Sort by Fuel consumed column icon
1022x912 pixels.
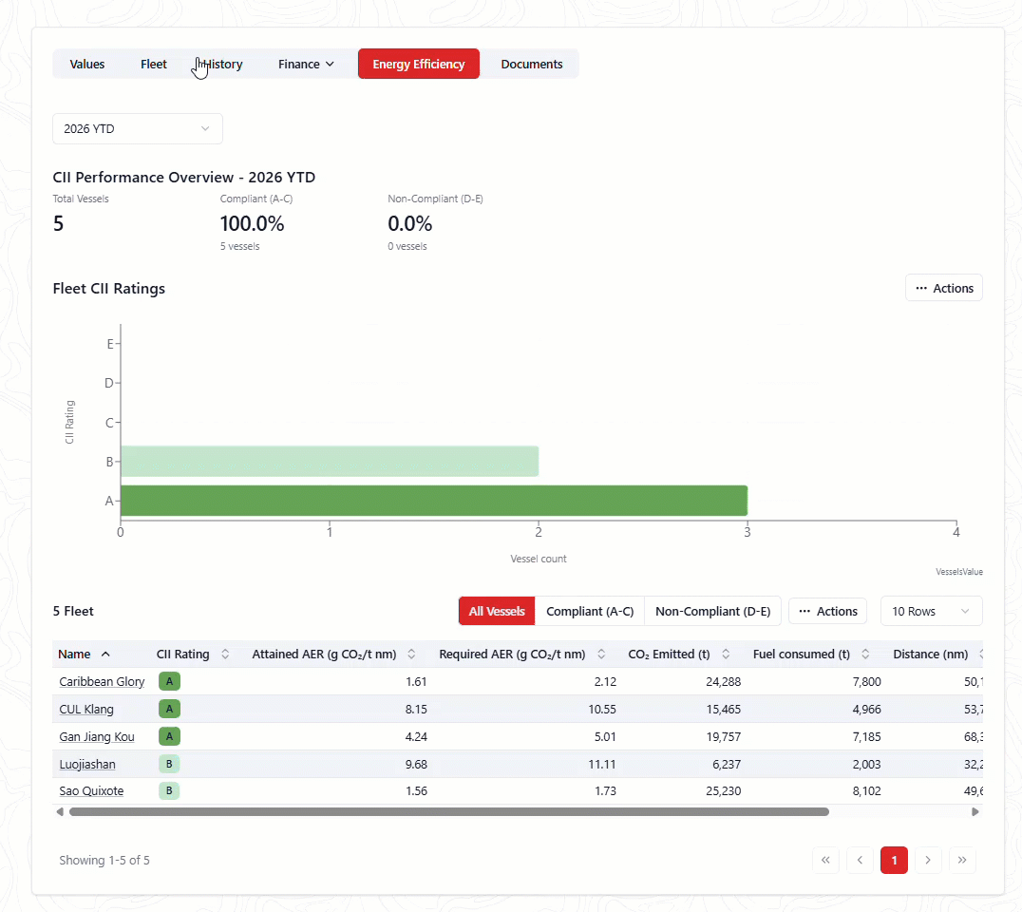click(x=865, y=654)
